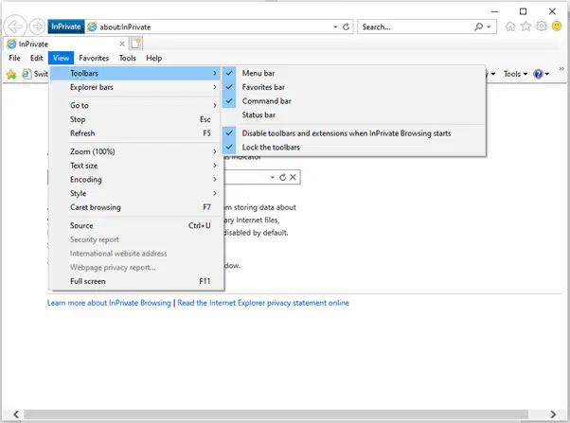
Task: Click the address bar refresh icon
Action: pyautogui.click(x=347, y=26)
